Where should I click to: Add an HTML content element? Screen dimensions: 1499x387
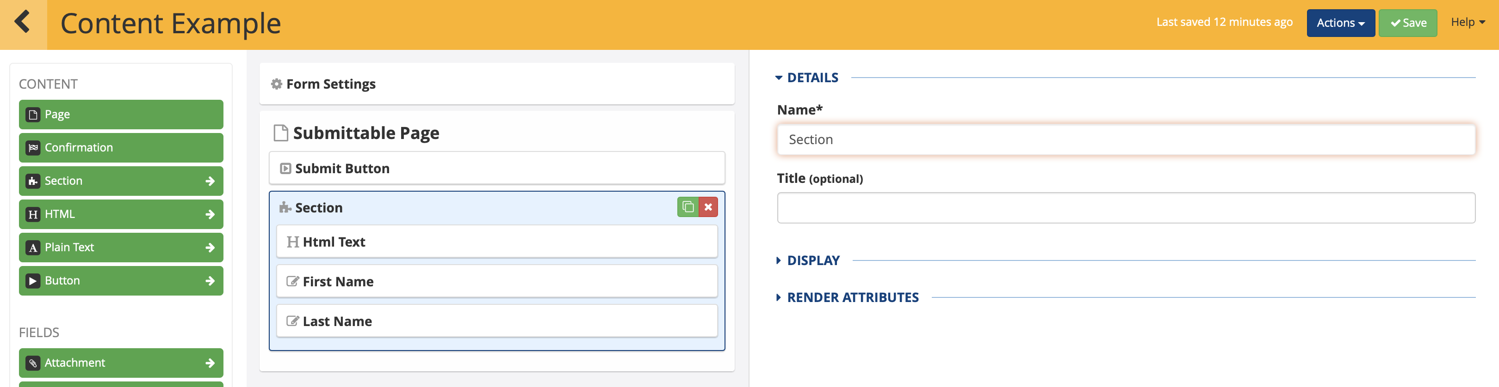click(121, 214)
